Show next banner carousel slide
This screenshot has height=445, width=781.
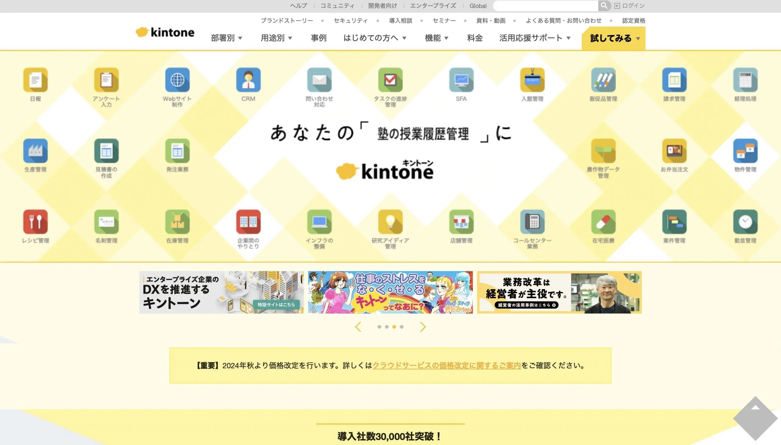point(423,327)
